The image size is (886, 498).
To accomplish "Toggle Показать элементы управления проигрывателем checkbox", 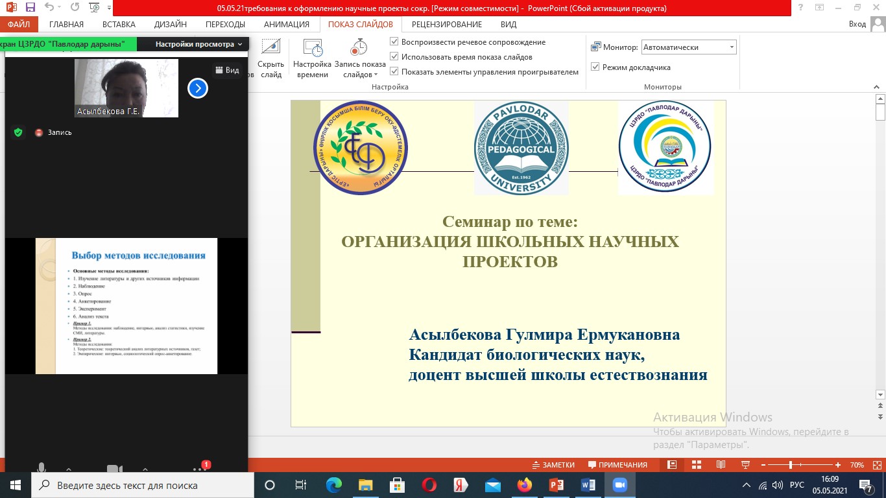I will click(x=394, y=72).
